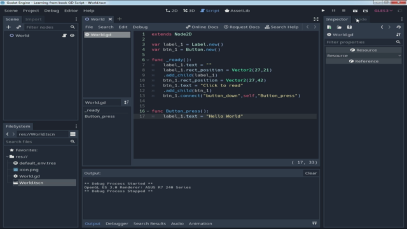Open Scene dock options menu
This screenshot has width=407, height=229.
click(76, 19)
